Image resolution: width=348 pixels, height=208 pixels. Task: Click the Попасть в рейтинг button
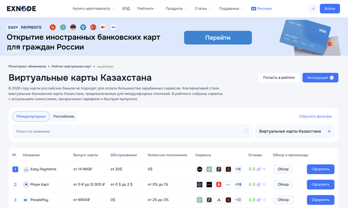coord(279,78)
